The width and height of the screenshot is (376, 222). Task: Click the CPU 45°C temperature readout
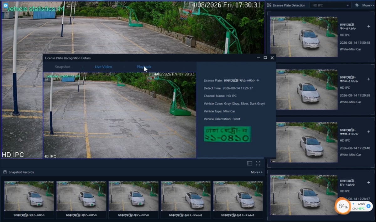(x=358, y=209)
